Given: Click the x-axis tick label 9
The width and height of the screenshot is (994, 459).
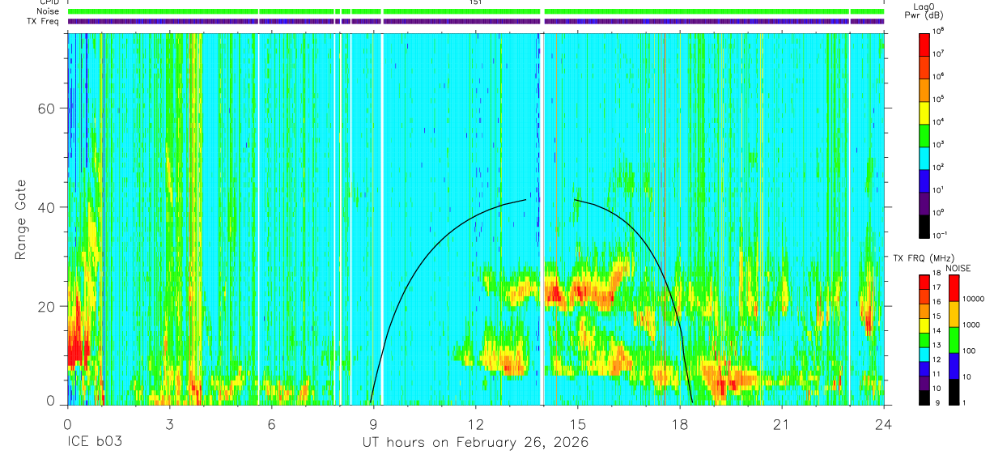Looking at the screenshot, I should [373, 424].
